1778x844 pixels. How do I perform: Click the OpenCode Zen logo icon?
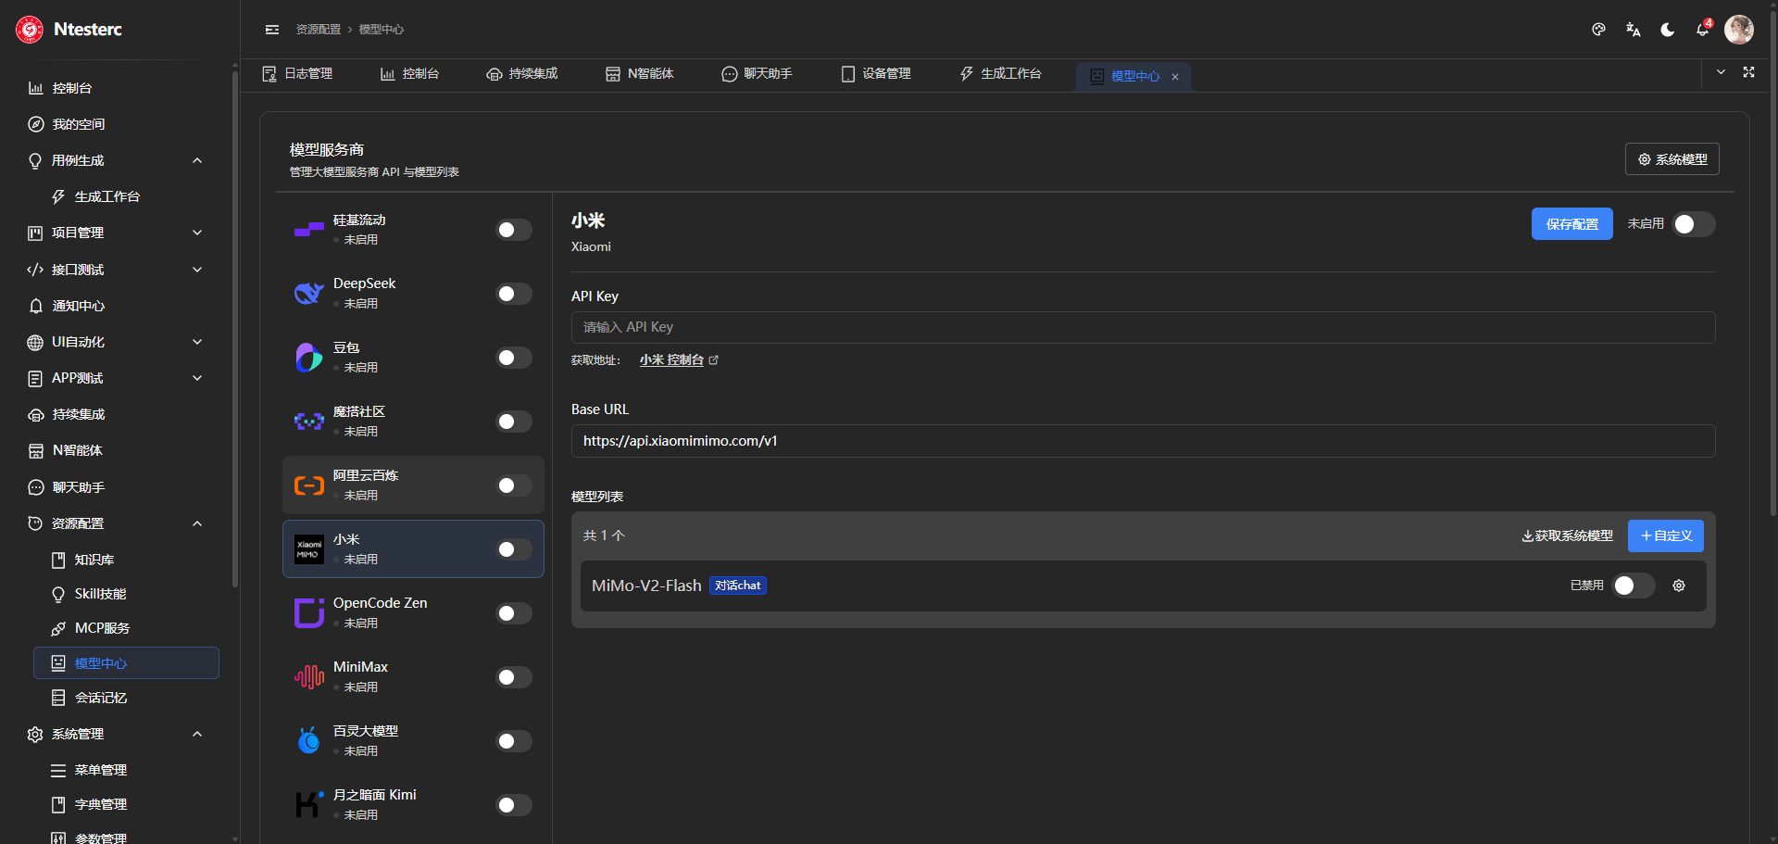tap(309, 613)
